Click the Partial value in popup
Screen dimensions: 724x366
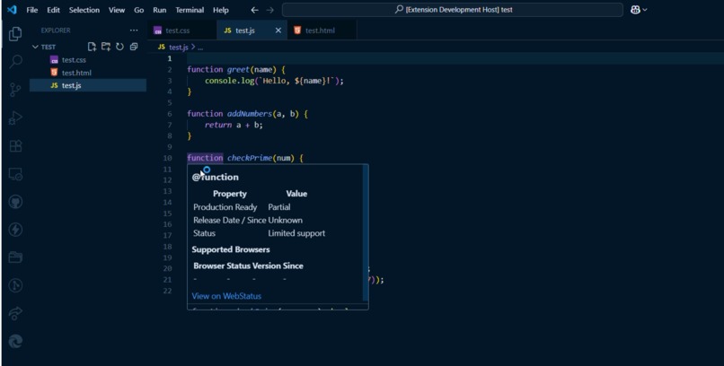[278, 207]
